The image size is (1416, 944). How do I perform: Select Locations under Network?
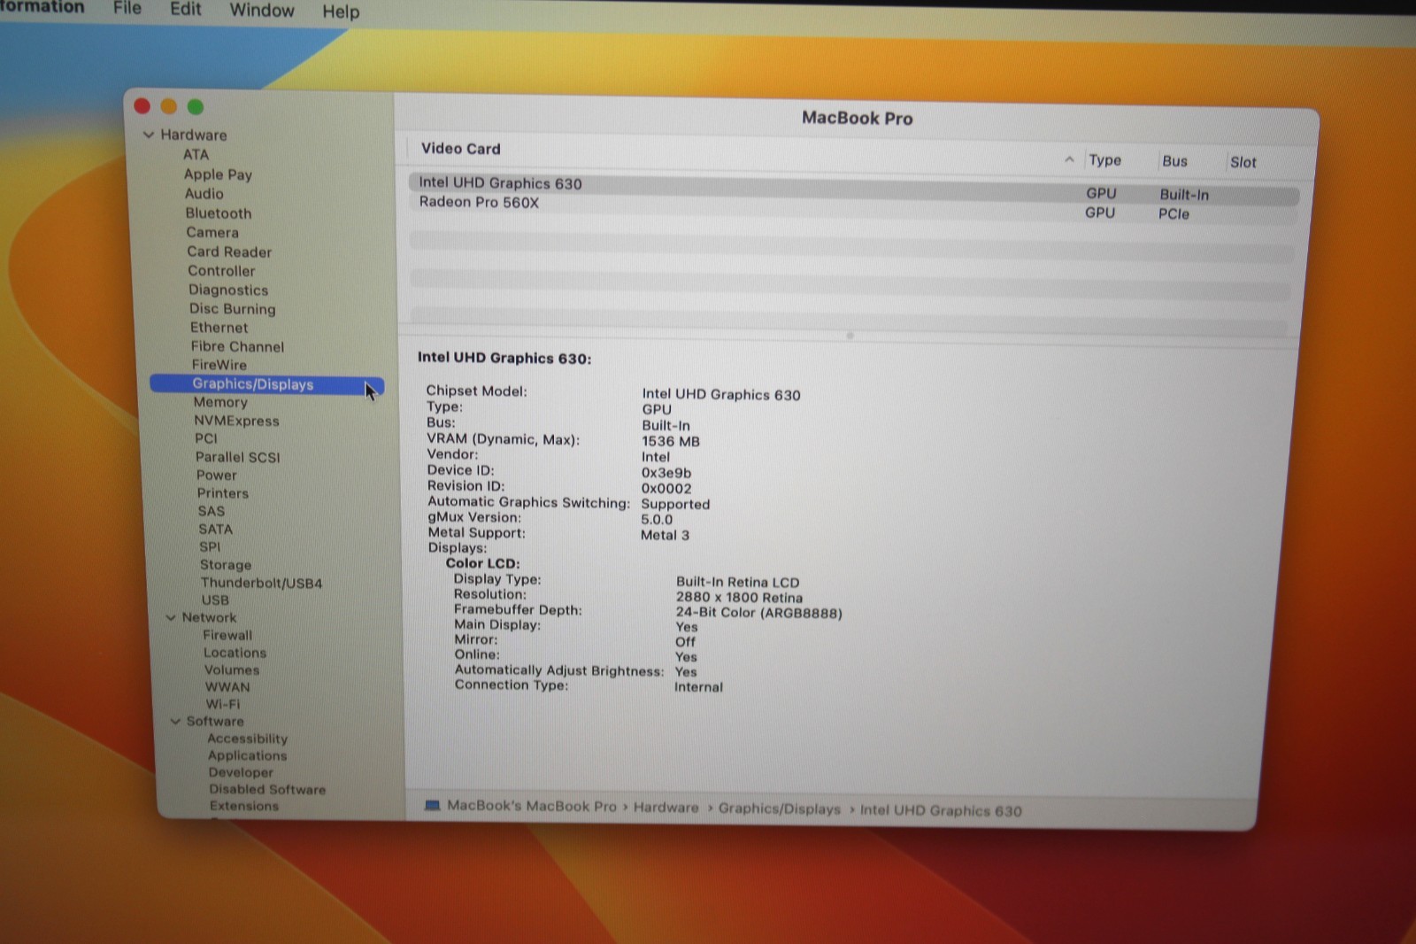click(x=235, y=653)
